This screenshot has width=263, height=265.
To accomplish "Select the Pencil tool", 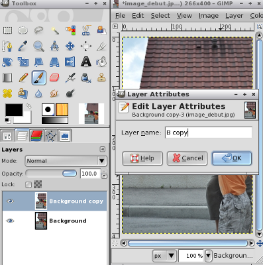I will (x=23, y=78).
